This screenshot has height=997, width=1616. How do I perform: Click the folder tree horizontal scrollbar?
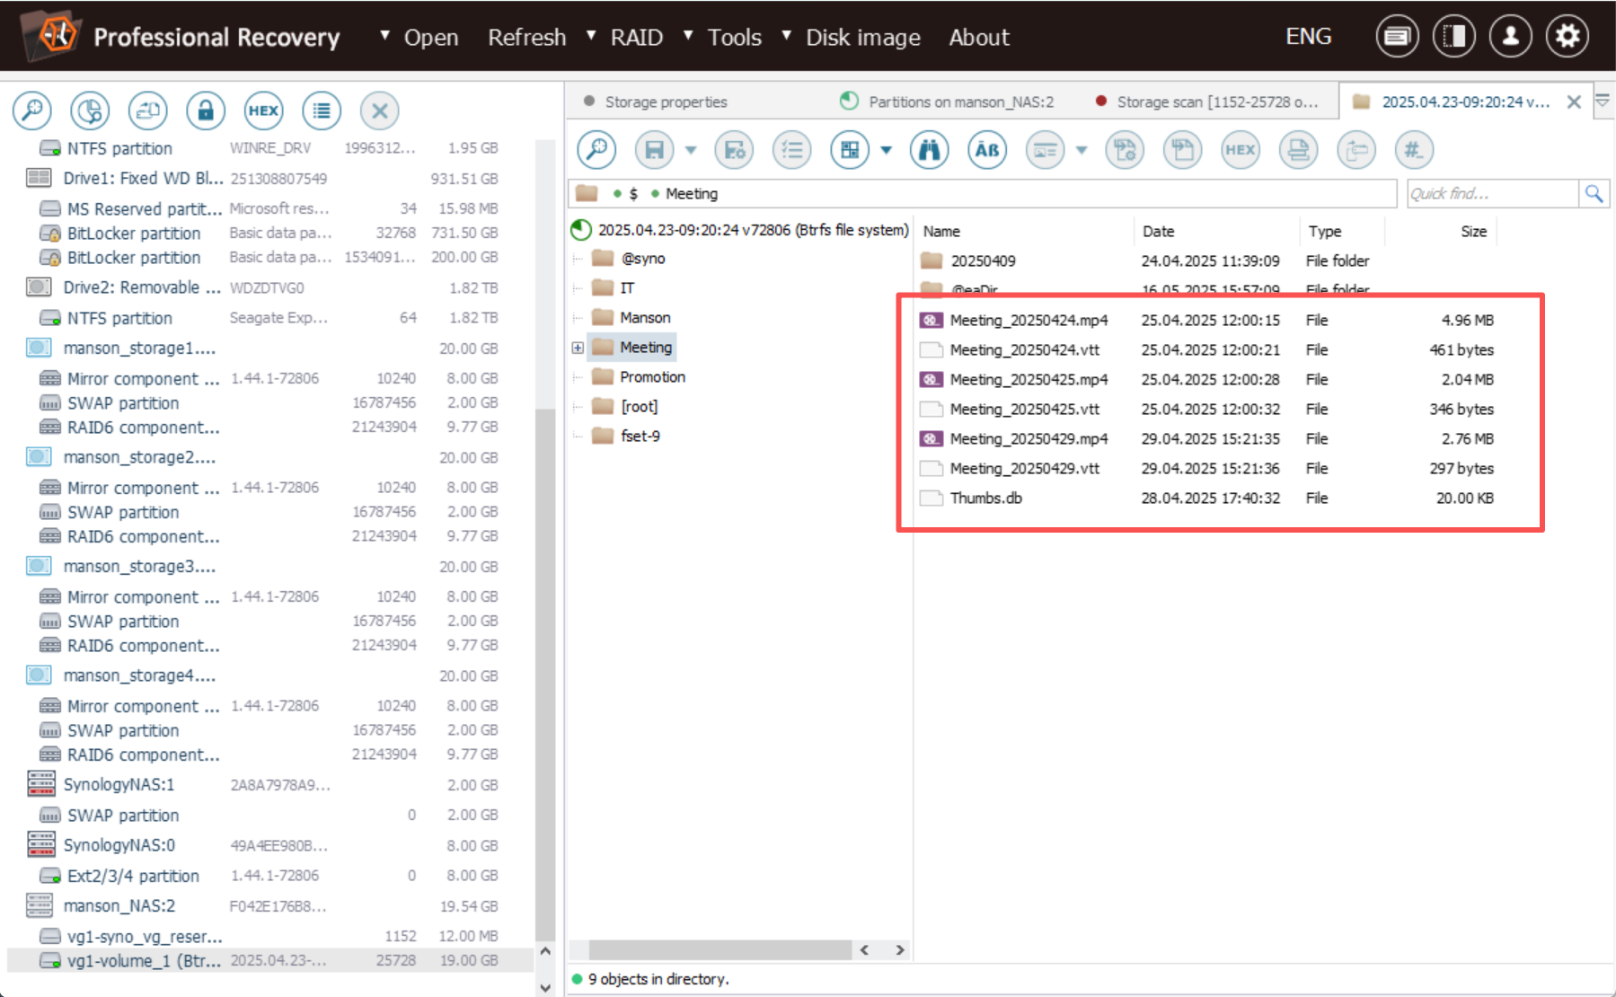[720, 949]
